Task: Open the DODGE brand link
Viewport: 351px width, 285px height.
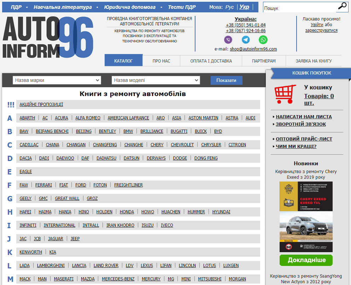Action: [180, 158]
